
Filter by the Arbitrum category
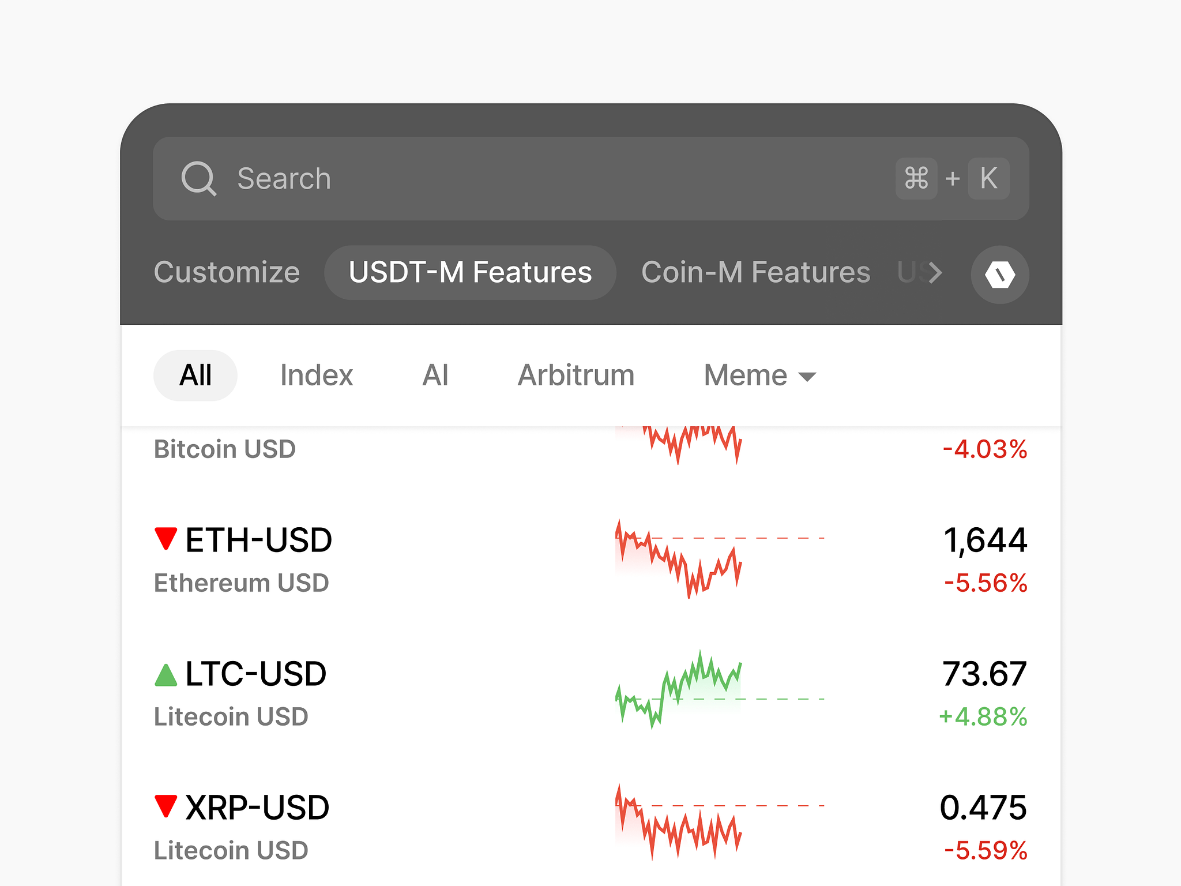576,376
